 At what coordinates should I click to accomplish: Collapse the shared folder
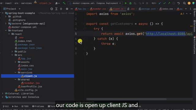15,79
